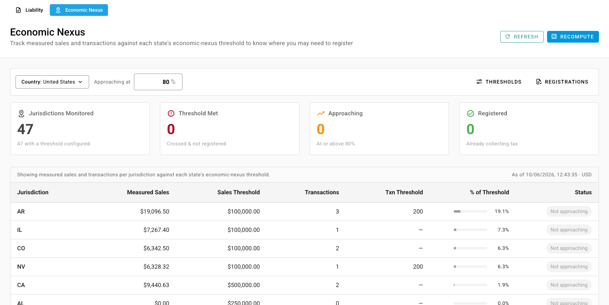Click the Not approaching status for CO
This screenshot has height=305, width=609.
click(569, 248)
